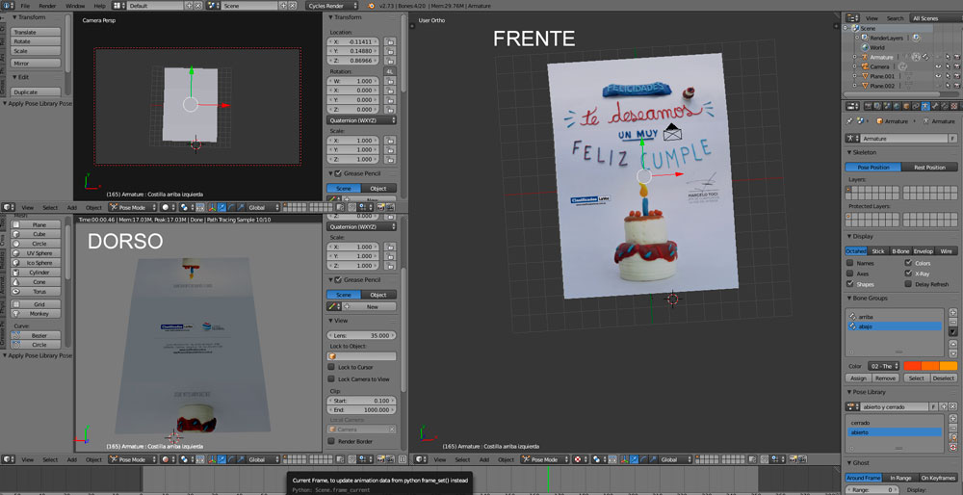The image size is (963, 495).
Task: Enable Delay Refresh checkbox
Action: pos(908,284)
